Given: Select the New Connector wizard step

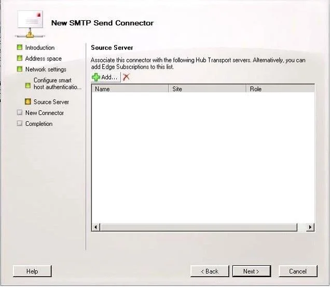Looking at the screenshot, I should pyautogui.click(x=45, y=113).
